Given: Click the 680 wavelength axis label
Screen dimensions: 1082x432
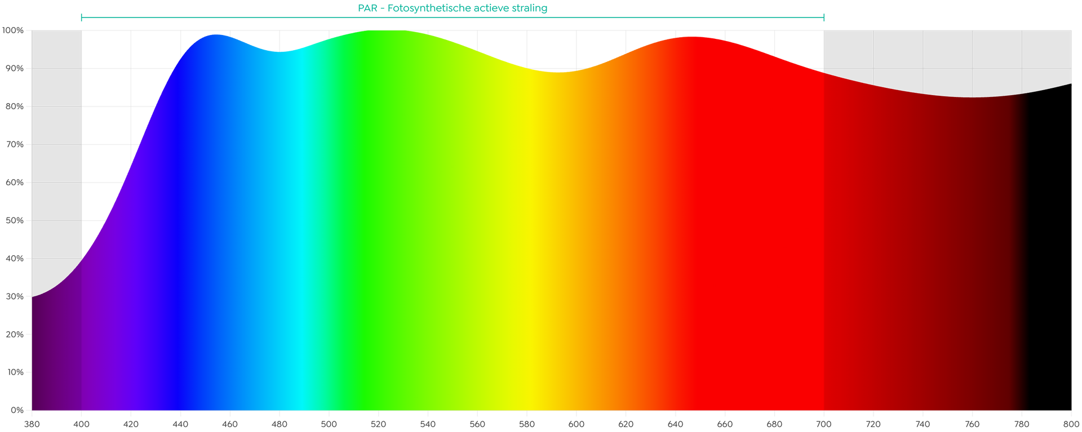Looking at the screenshot, I should coord(774,424).
